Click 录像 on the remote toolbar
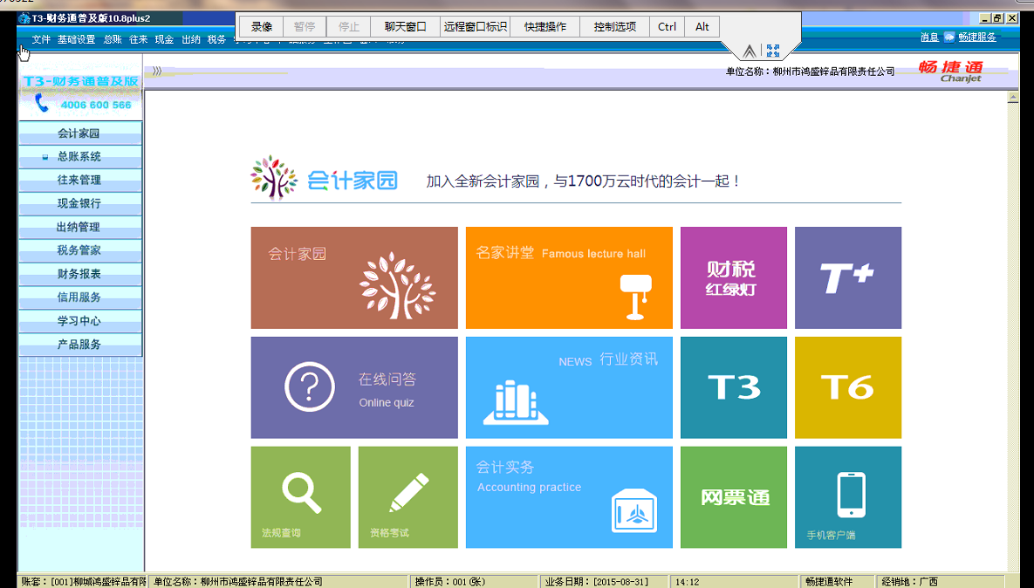This screenshot has height=588, width=1034. 262,26
